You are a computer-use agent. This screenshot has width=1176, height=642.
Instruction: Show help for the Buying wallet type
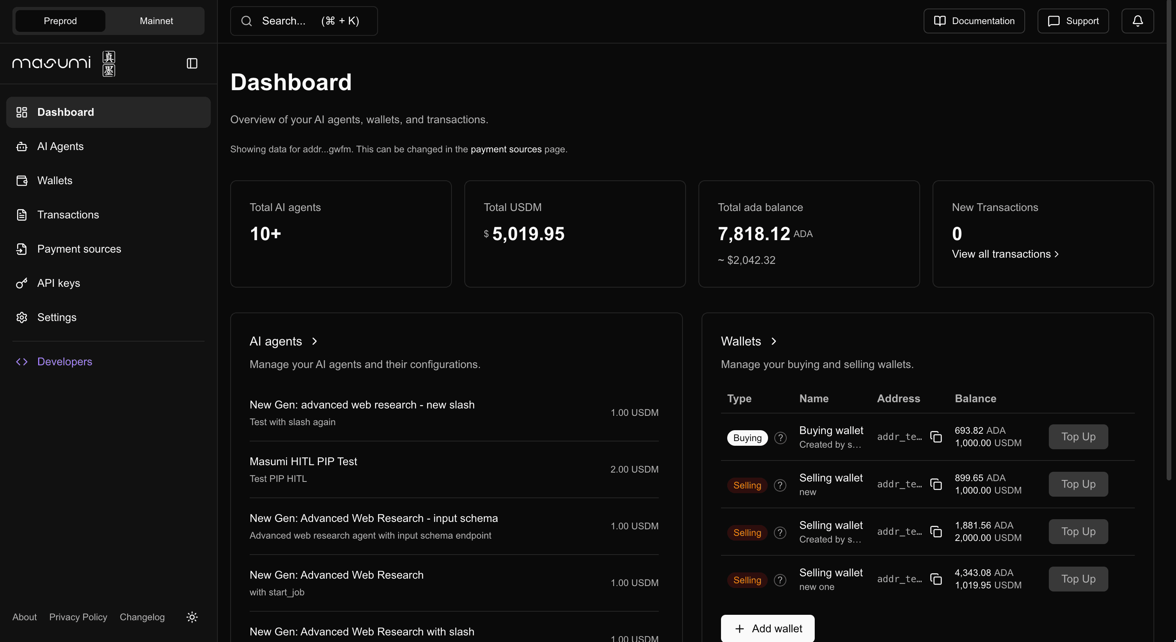(x=780, y=438)
